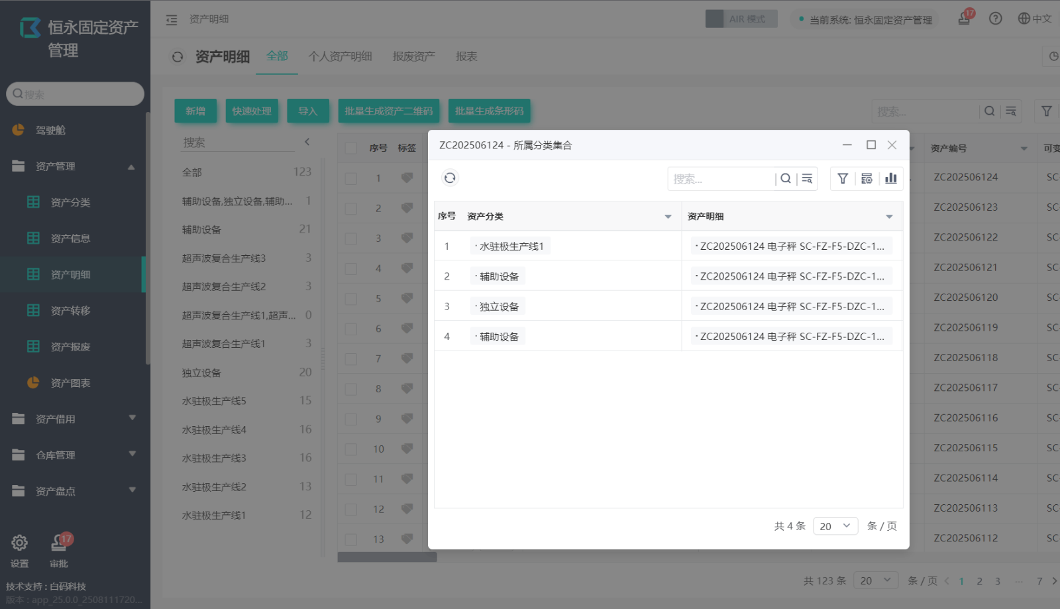Viewport: 1060px width, 609px height.
Task: Tick the select-all checkbox in the table header
Action: (351, 148)
